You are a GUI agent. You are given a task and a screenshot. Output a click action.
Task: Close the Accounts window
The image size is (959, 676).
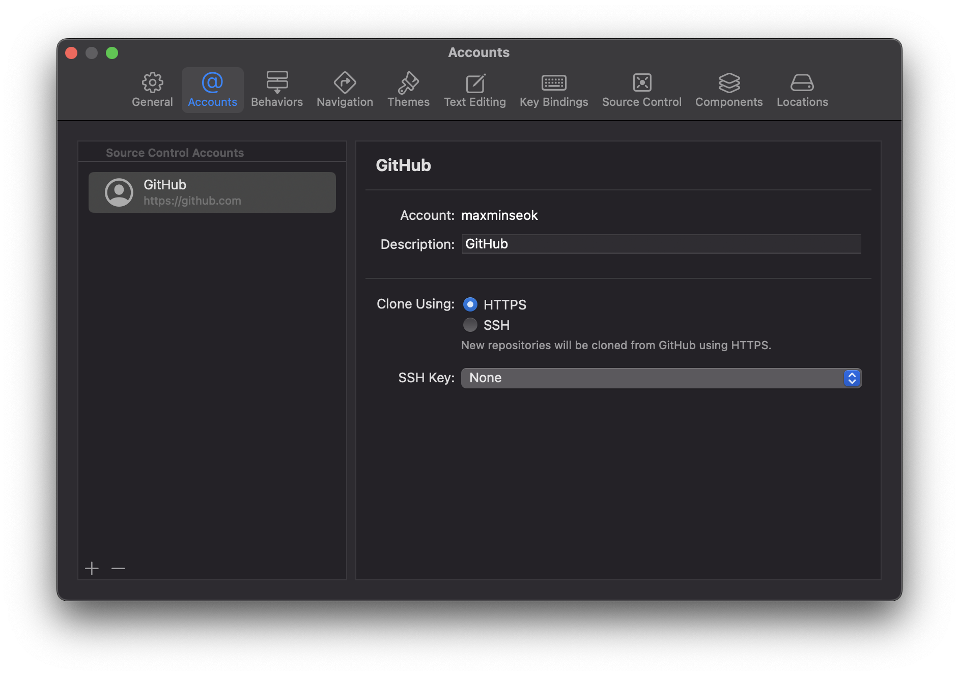71,53
